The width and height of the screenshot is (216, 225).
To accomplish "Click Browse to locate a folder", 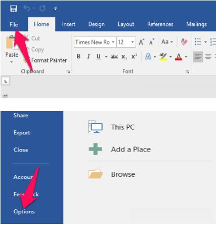I will 123,174.
